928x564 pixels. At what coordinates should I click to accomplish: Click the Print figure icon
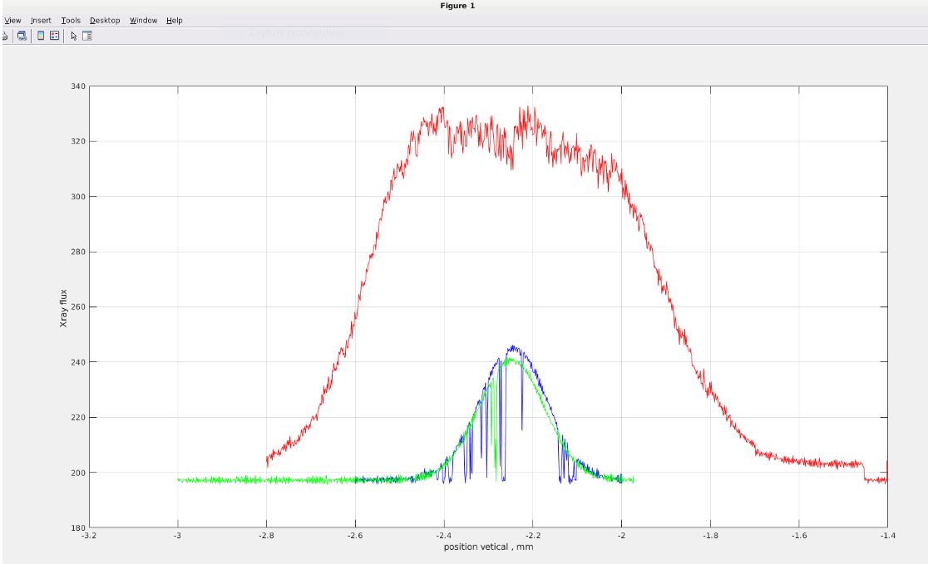[4, 36]
